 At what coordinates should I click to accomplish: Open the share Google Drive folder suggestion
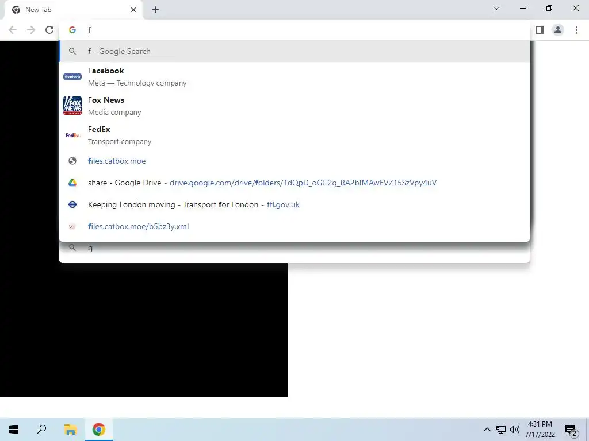point(294,183)
